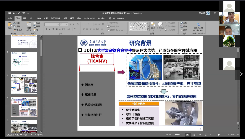Click the Notes button in status bar
245x139 pixels.
(169, 135)
